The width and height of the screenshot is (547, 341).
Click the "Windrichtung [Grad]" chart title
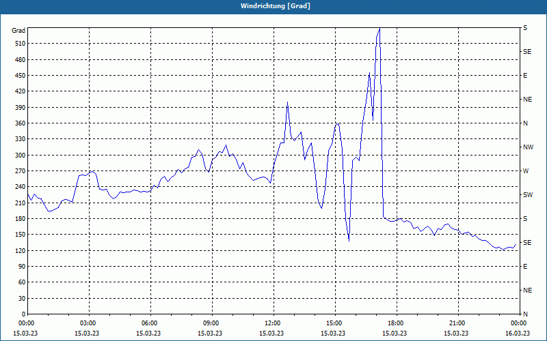[276, 6]
